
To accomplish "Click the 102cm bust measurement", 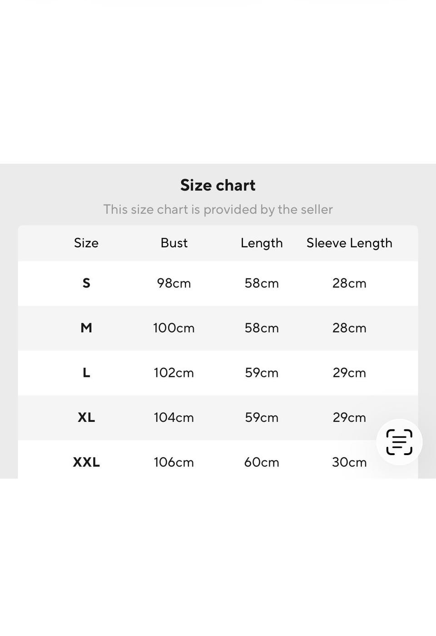I will (x=174, y=373).
